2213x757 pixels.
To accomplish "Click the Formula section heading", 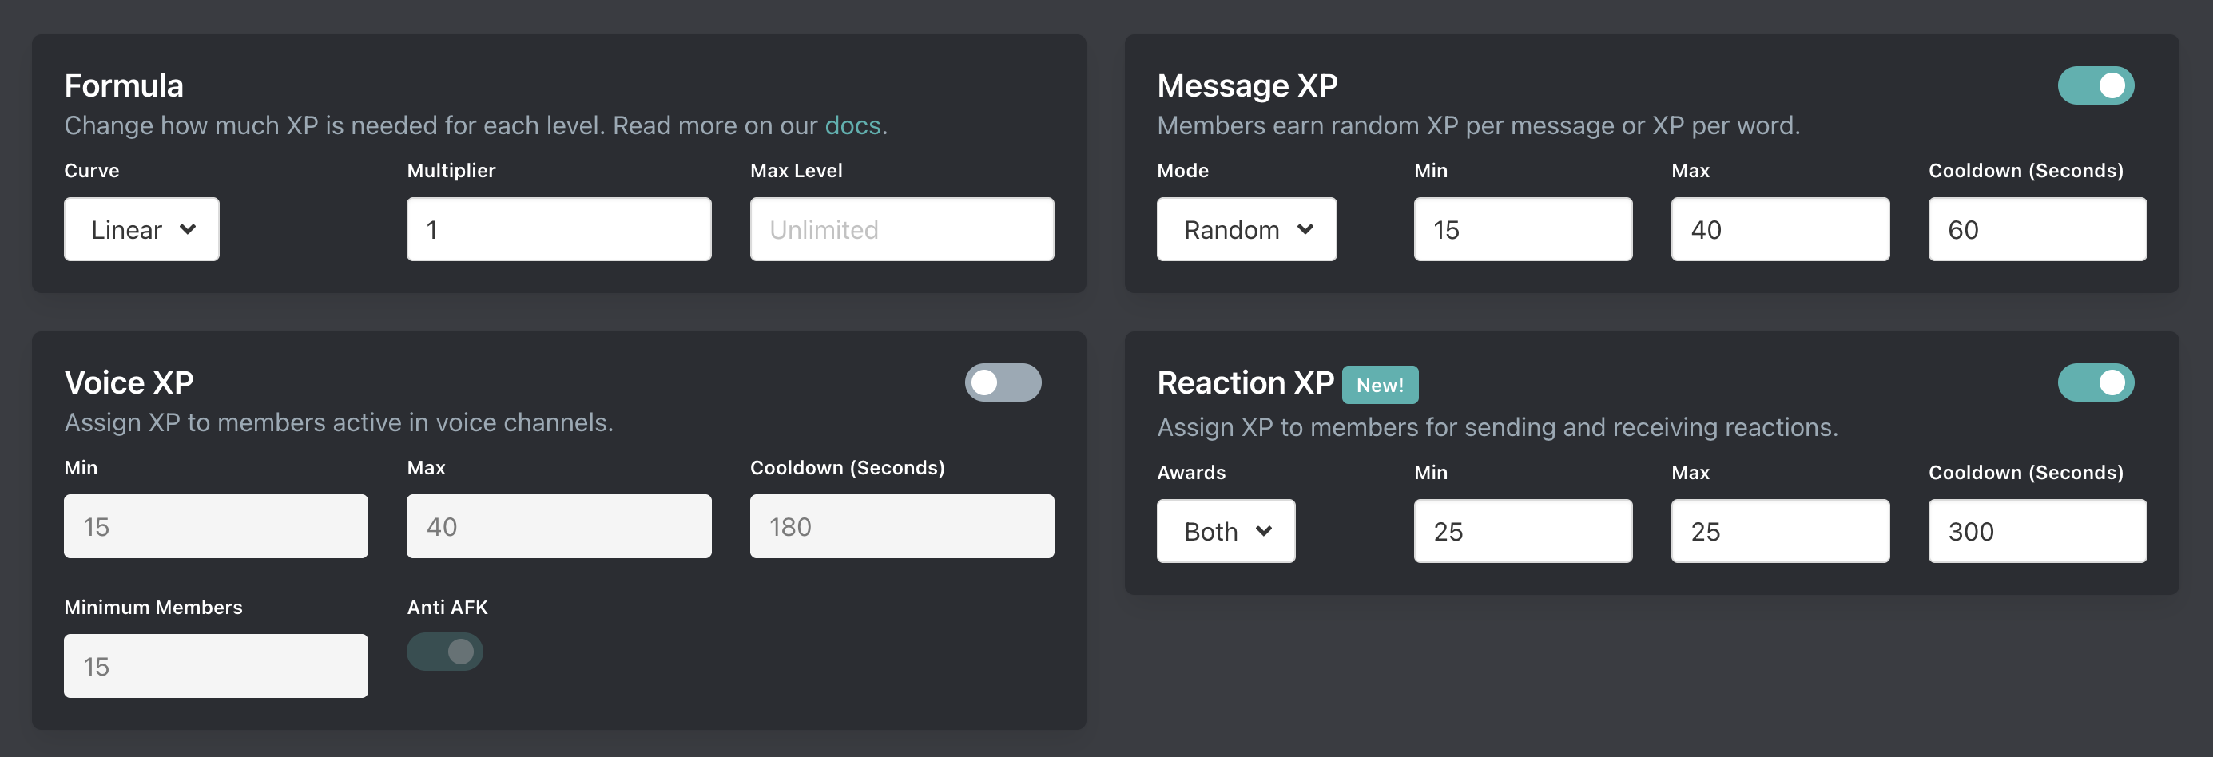I will click(x=123, y=85).
